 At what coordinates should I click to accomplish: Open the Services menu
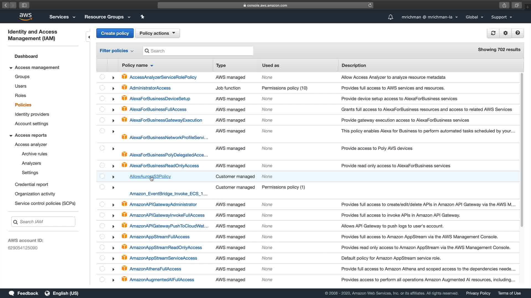pos(62,17)
